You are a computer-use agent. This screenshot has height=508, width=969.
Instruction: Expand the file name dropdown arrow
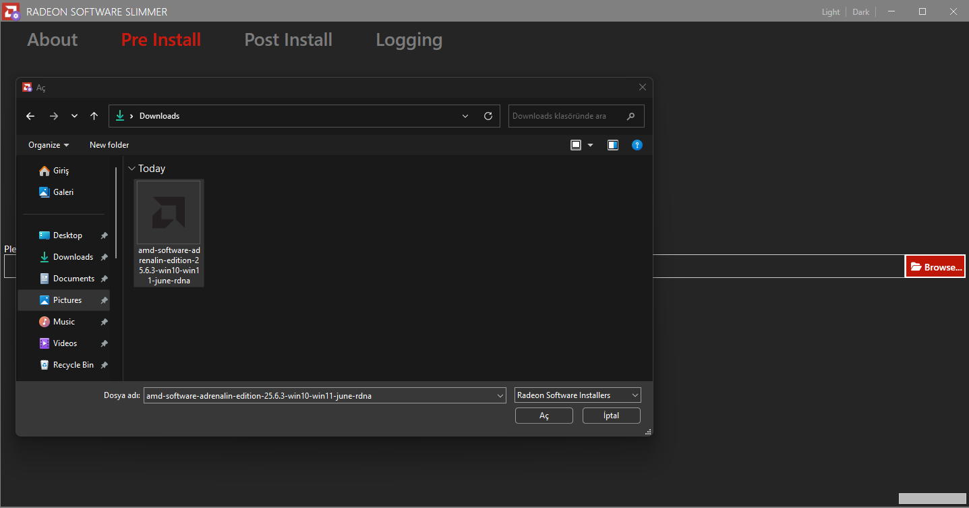[x=500, y=396]
